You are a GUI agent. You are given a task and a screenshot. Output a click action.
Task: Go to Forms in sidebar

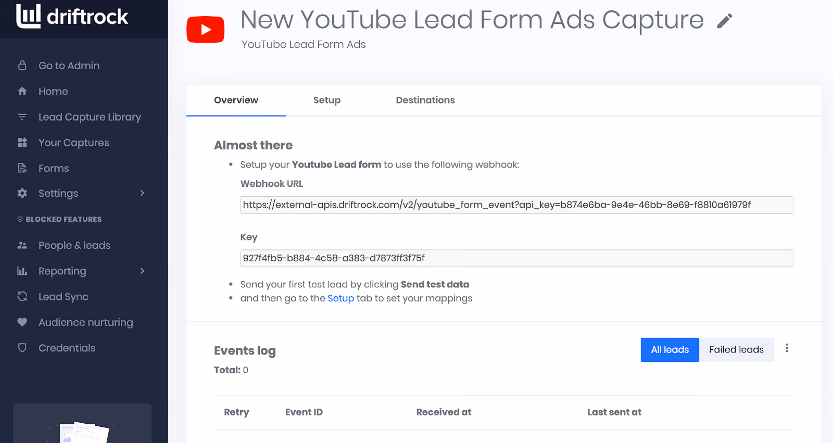tap(54, 168)
